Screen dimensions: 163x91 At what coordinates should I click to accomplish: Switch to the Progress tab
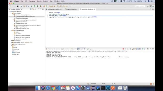click(90, 49)
